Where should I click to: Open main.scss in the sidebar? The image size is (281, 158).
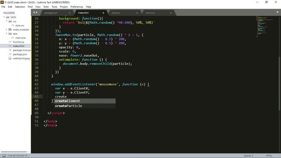pyautogui.click(x=21, y=38)
